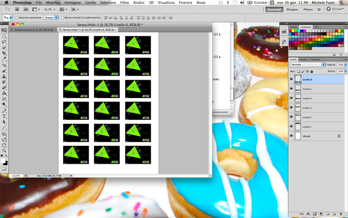348x218 pixels.
Task: Switch to Tracciati tab
Action: pyautogui.click(x=315, y=60)
